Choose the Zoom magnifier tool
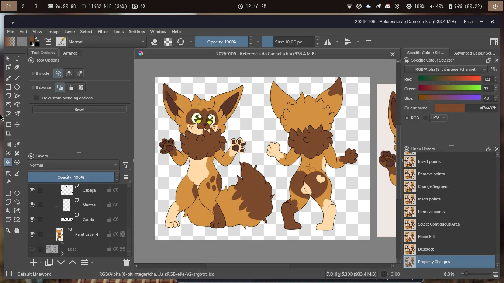504x283 pixels. (8, 231)
